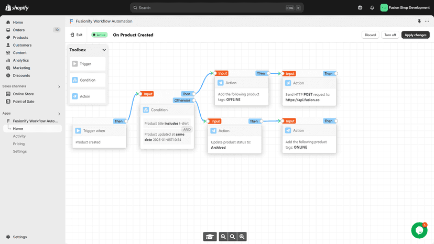The image size is (434, 244).
Task: Open Marketing in the sidebar
Action: point(21,68)
